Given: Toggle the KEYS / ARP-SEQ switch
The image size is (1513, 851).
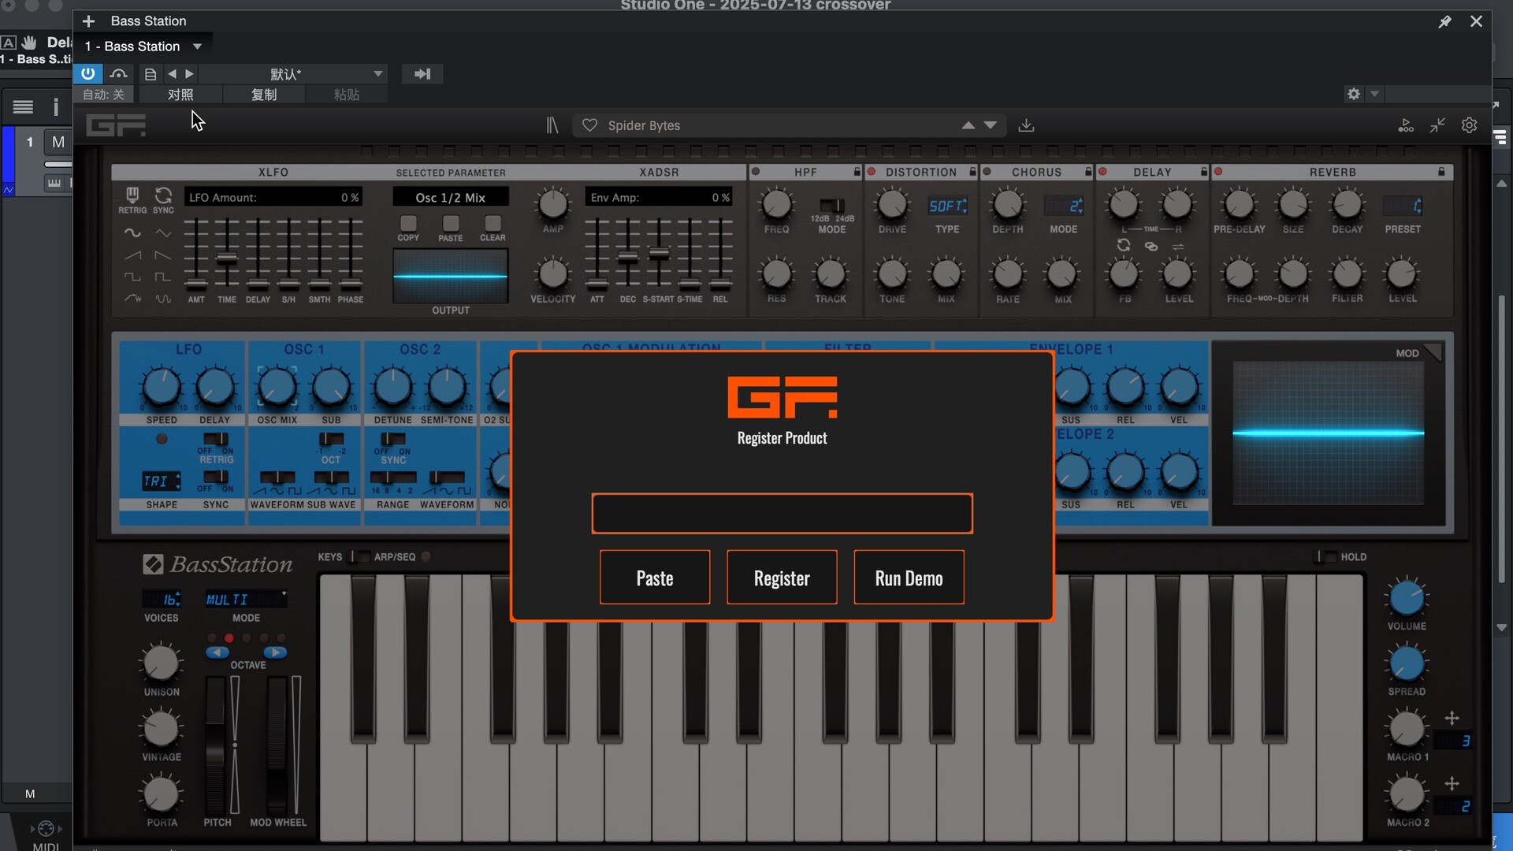Looking at the screenshot, I should [360, 557].
